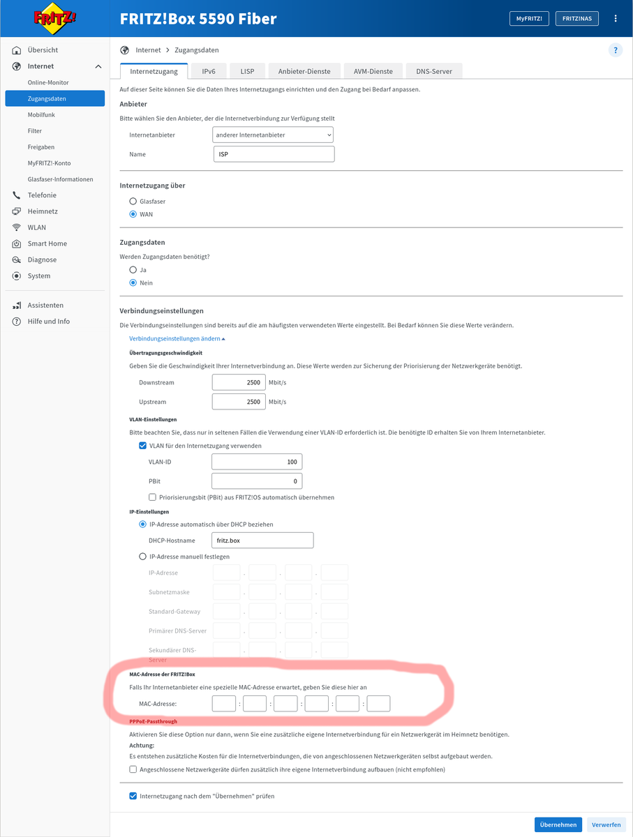The height and width of the screenshot is (837, 633).
Task: Switch to the Internetzugang tab
Action: click(154, 71)
